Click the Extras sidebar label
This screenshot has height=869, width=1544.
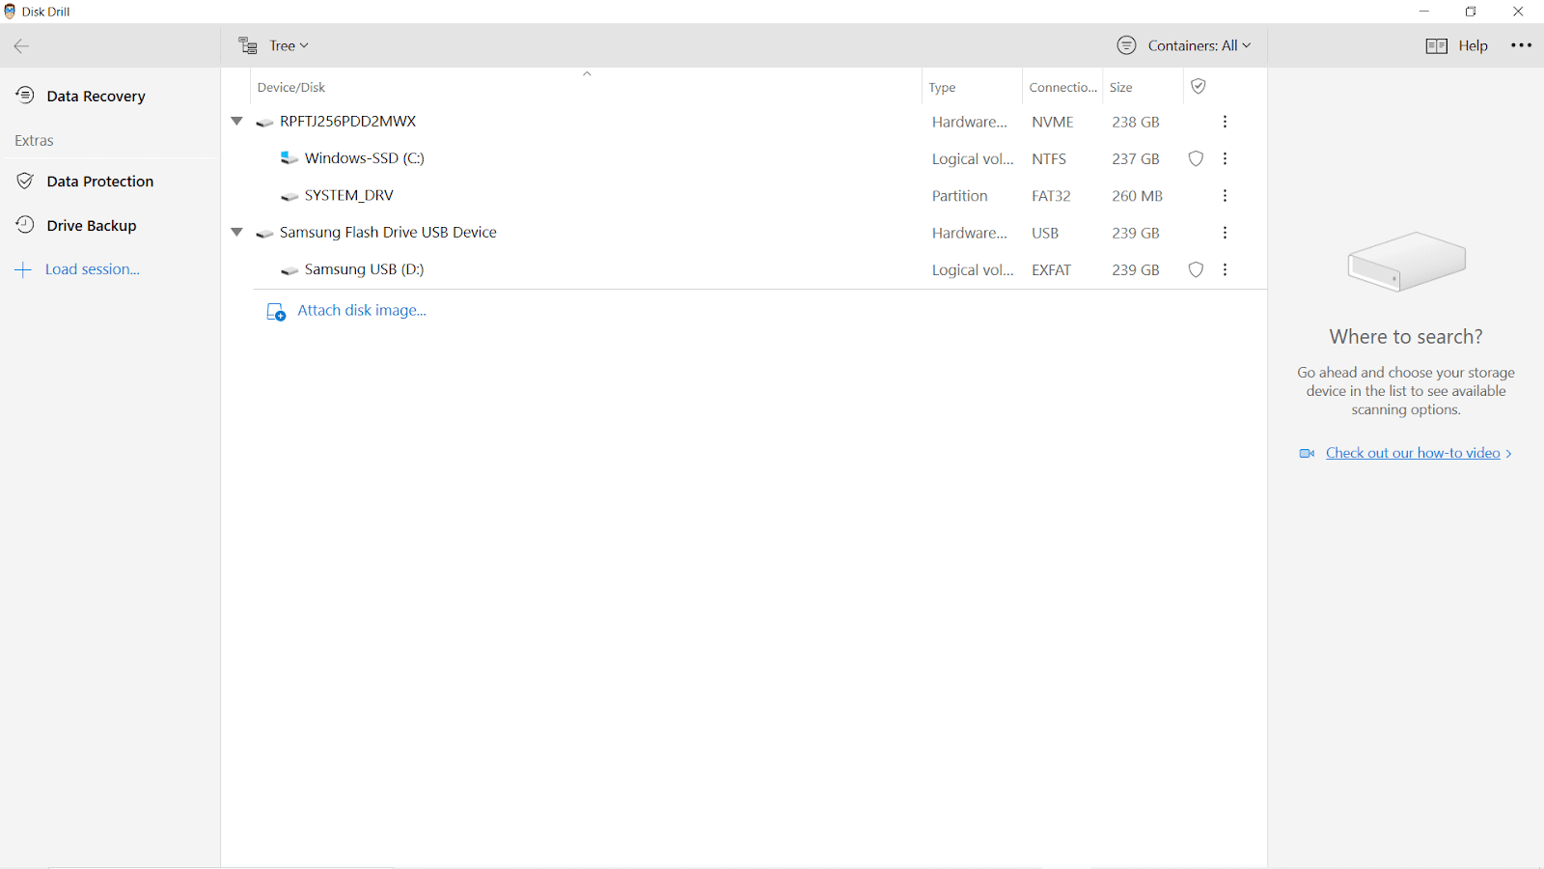click(x=34, y=140)
